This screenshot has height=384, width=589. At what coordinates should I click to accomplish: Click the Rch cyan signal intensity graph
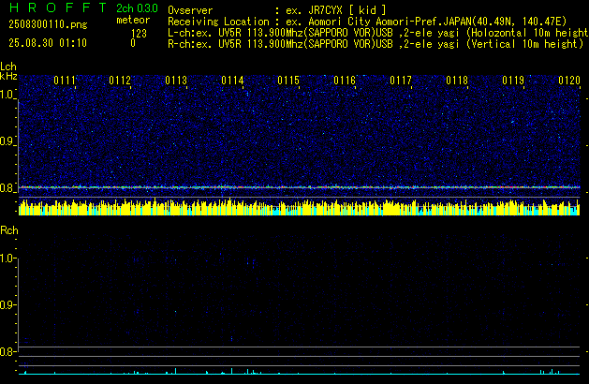click(299, 371)
